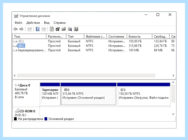The height and width of the screenshot is (140, 188).
Task: Click the disk pane scroll down arrow
Action: [x=173, y=114]
